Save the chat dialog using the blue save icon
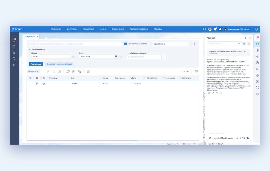Image resolution: width=270 pixels, height=171 pixels. [x=244, y=44]
